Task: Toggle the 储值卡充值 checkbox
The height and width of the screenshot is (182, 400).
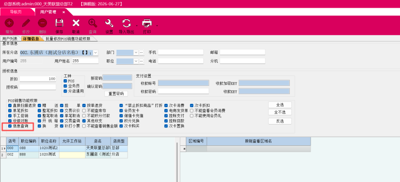Action: tap(121, 116)
